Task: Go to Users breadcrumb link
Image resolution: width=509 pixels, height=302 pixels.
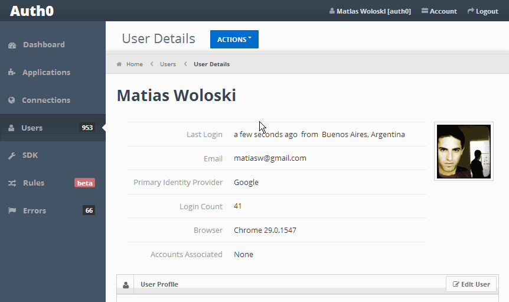Action: click(168, 64)
